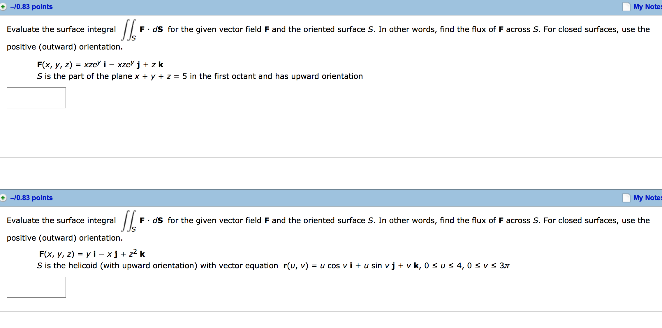Click the answer box under the helicoid problem
This screenshot has height=328, width=662.
(36, 287)
